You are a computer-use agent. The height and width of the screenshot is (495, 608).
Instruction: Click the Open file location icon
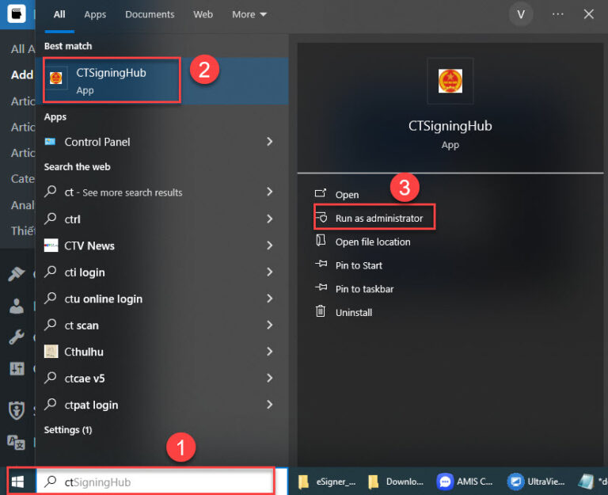click(321, 241)
